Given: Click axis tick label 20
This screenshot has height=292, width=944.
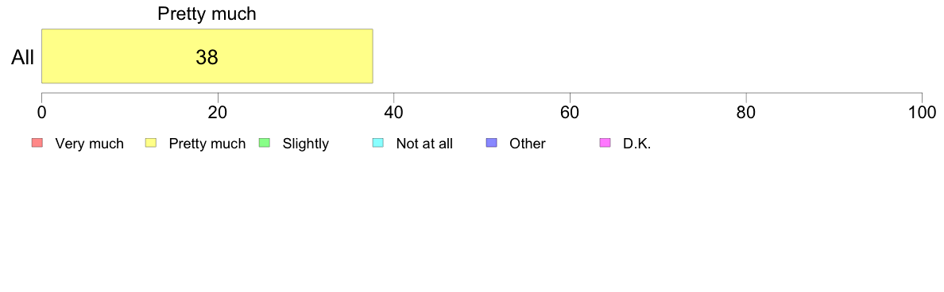Looking at the screenshot, I should 218,113.
